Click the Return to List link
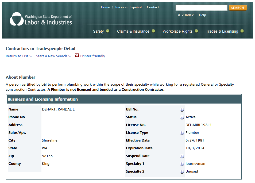Image resolution: width=255 pixels, height=183 pixels. (x=19, y=56)
